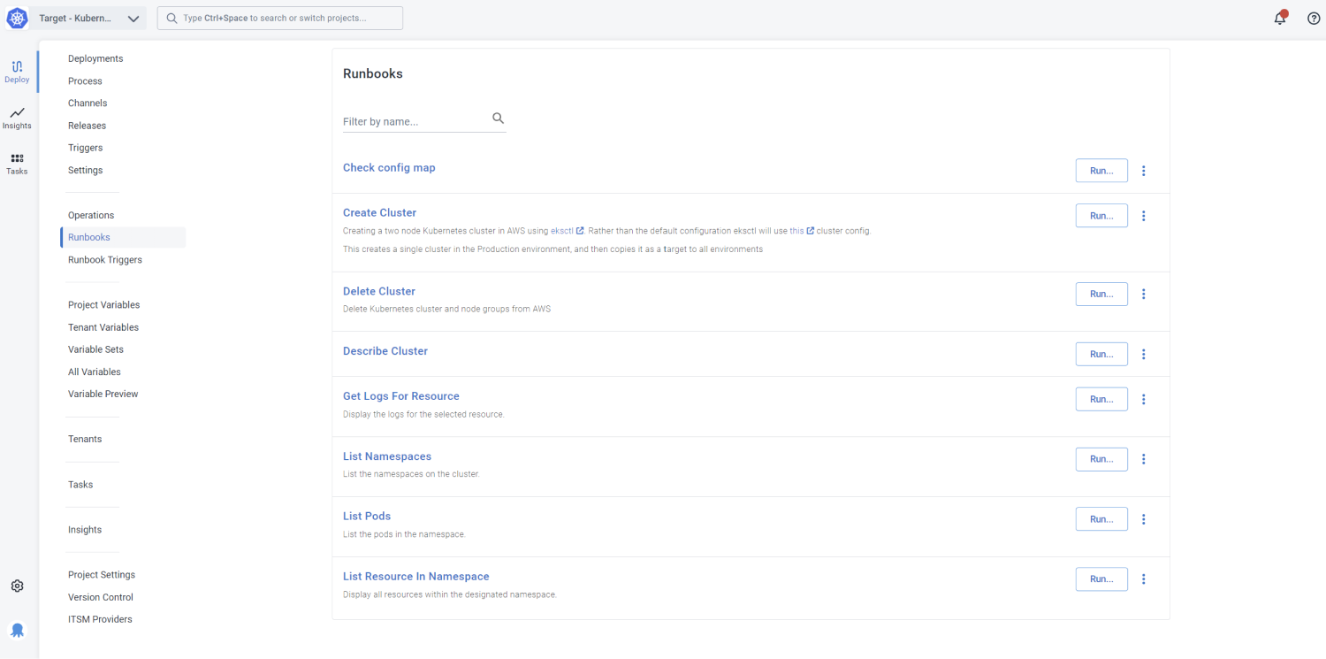This screenshot has height=659, width=1326.
Task: Focus the project search box
Action: tap(279, 19)
